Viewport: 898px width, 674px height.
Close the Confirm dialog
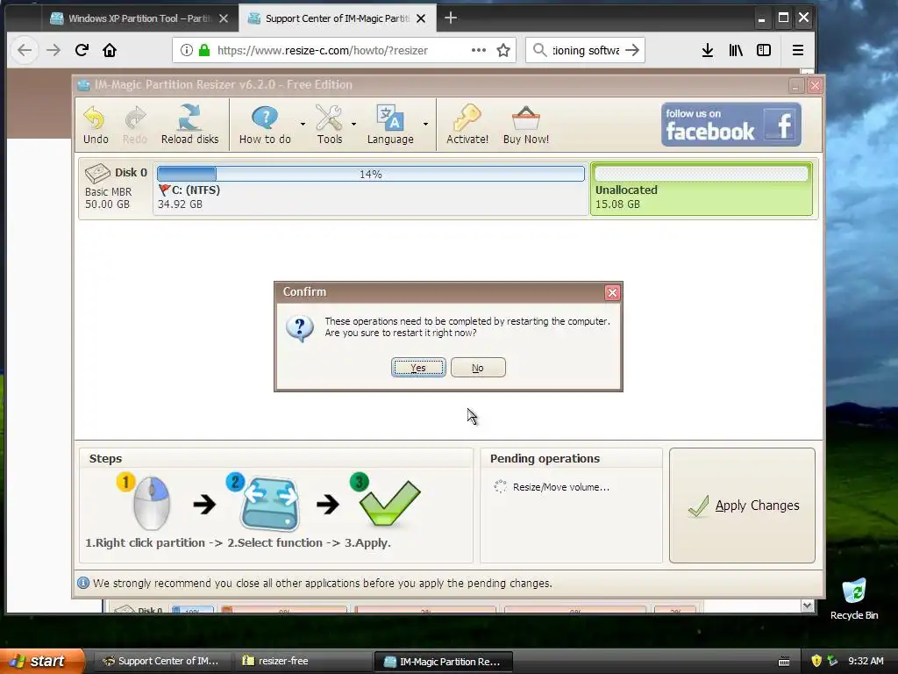click(x=611, y=293)
